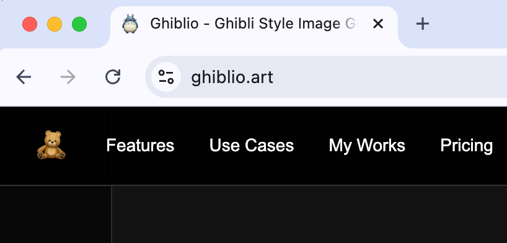The image size is (507, 243).
Task: Go to the Use Cases section
Action: [252, 145]
